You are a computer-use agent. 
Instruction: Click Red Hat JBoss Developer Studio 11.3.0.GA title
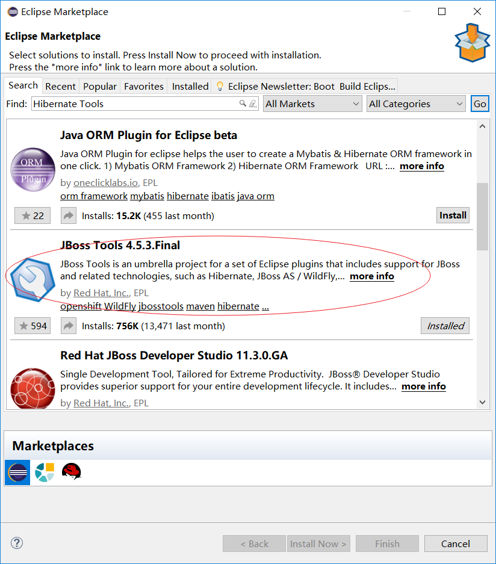click(174, 355)
